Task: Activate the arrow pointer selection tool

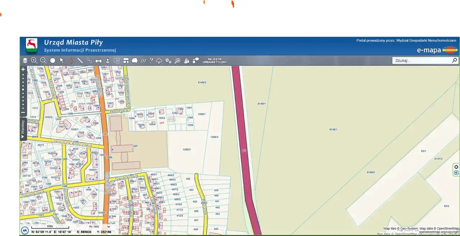Action: 62,61
